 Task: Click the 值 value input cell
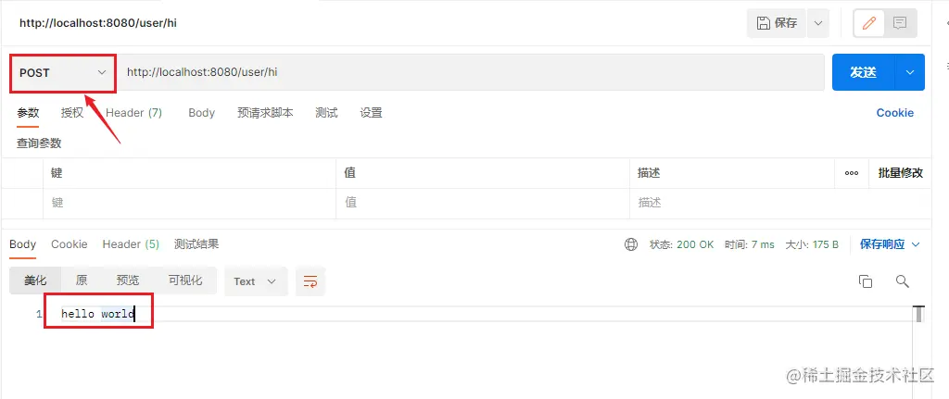[x=482, y=204]
